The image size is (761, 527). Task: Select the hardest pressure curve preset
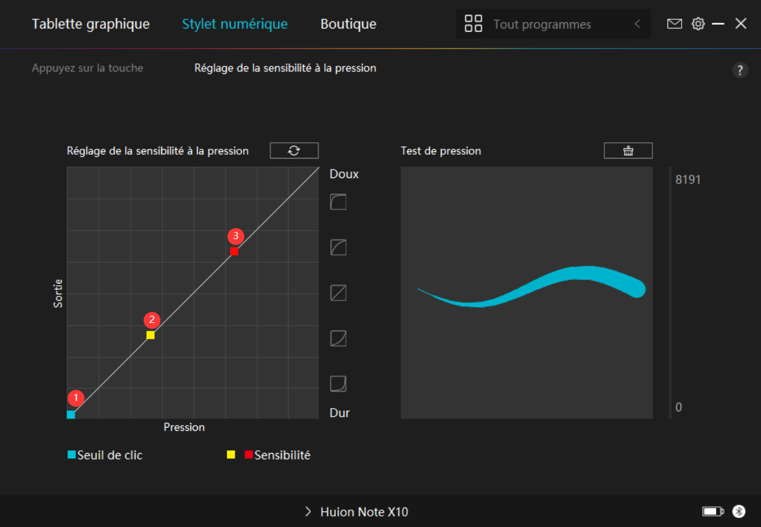(338, 384)
